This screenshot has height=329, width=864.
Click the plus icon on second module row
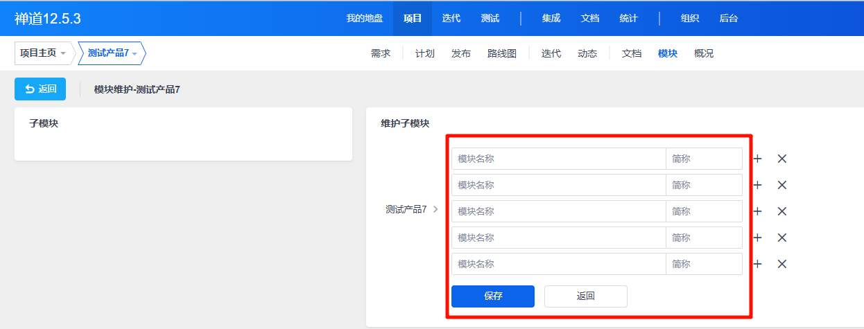coord(758,185)
